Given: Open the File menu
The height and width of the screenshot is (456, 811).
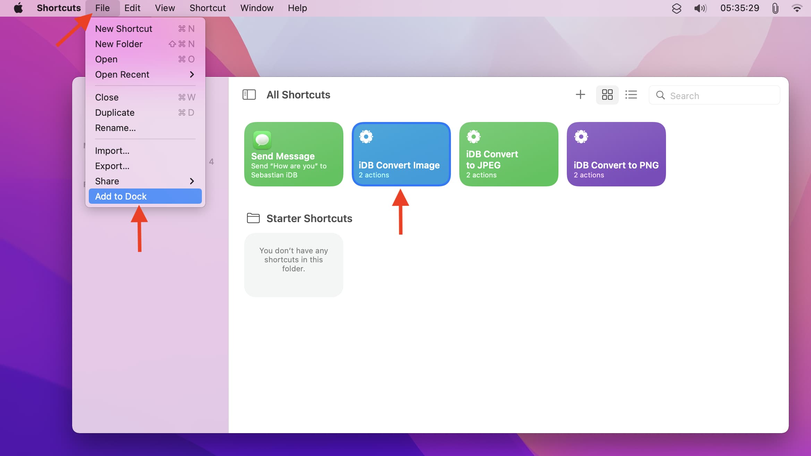Looking at the screenshot, I should point(102,8).
